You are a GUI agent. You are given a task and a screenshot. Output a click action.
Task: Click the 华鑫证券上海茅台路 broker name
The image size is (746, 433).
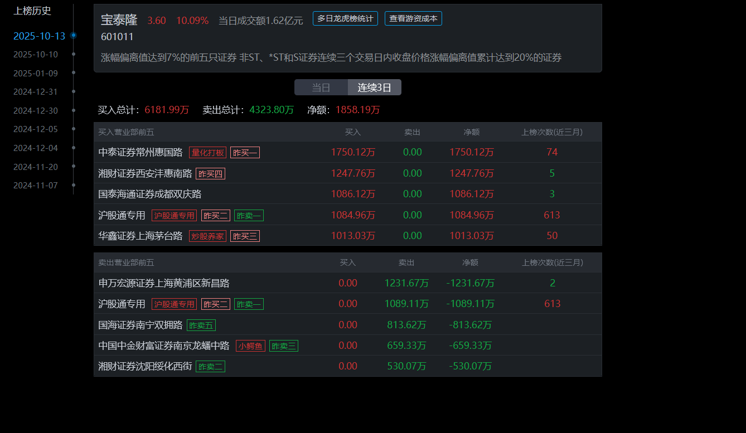pyautogui.click(x=141, y=236)
